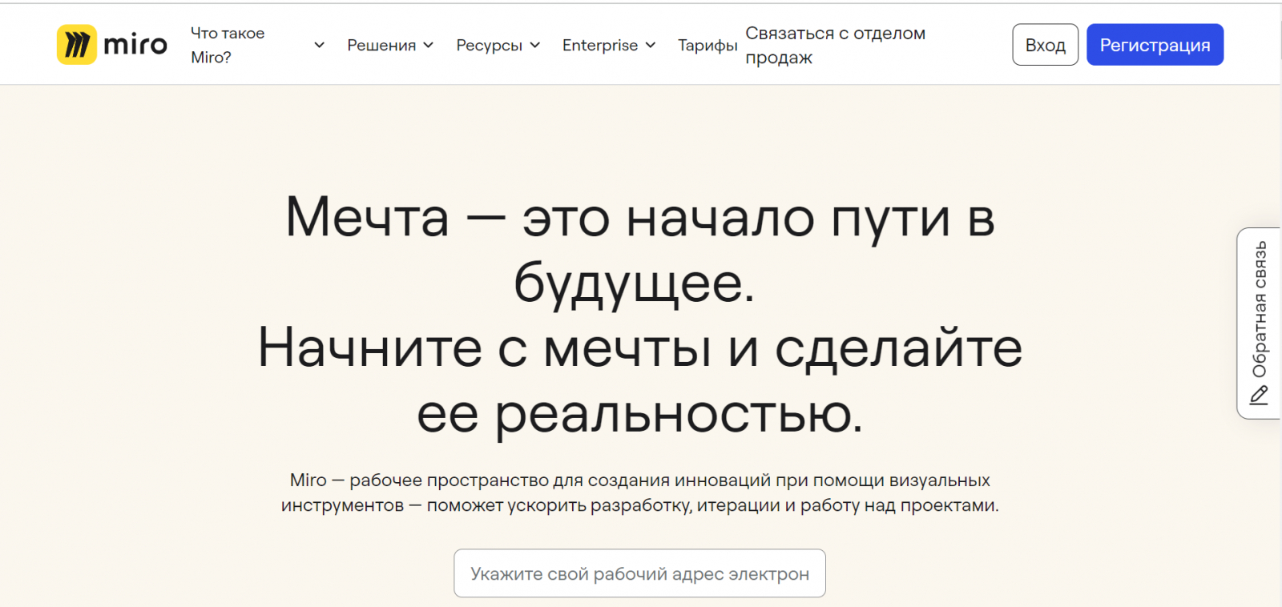
Task: Open the "Обратная связь" feedback tab
Action: click(1259, 324)
